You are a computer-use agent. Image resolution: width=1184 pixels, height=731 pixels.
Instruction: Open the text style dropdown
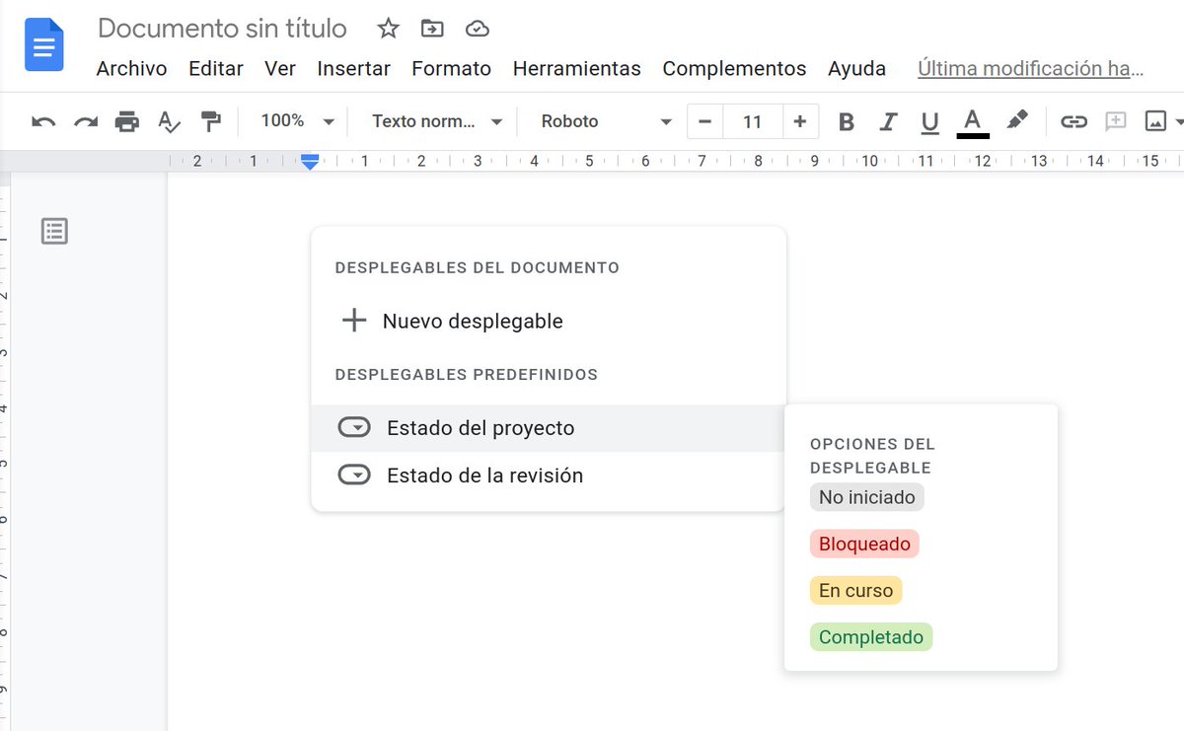437,121
